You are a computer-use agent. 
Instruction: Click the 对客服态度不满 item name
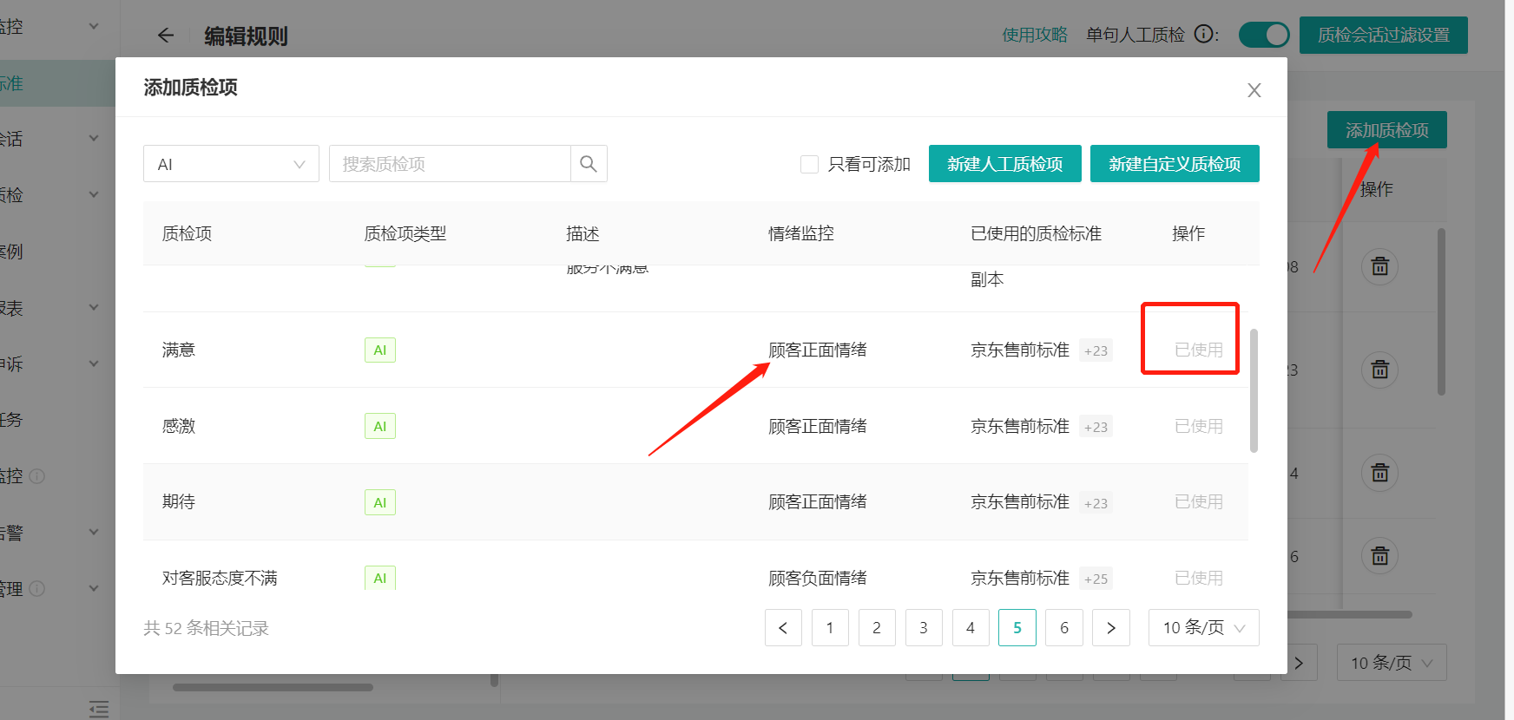point(220,578)
